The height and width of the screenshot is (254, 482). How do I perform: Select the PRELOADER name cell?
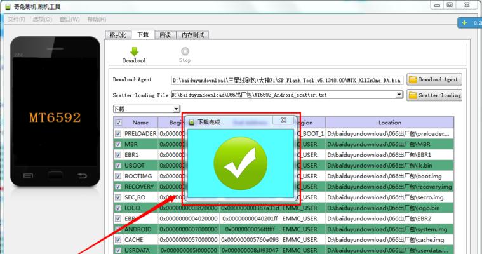point(140,133)
